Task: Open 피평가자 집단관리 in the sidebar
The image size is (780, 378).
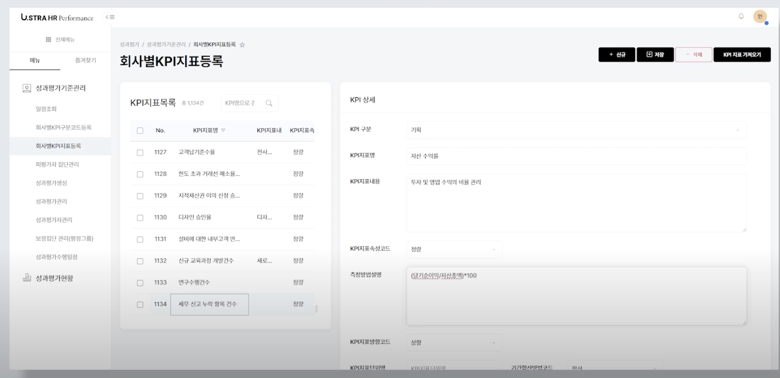Action: [x=57, y=165]
